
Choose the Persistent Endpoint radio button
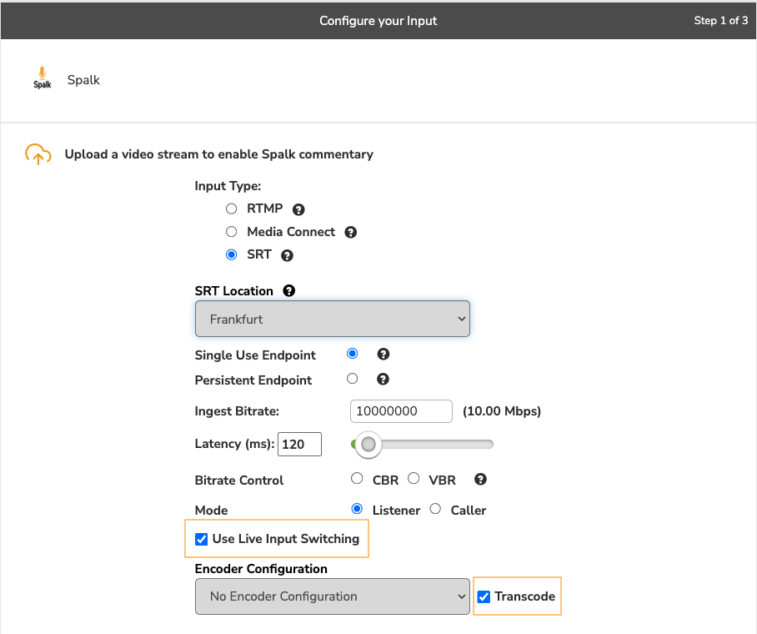pos(353,379)
